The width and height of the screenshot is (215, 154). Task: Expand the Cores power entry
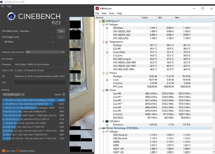[107, 80]
